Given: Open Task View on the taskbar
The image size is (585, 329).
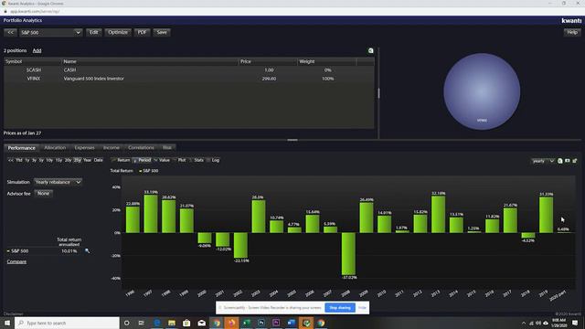Looking at the screenshot, I should click(x=142, y=323).
